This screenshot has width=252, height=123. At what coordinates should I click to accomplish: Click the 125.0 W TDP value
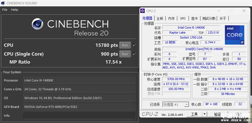coord(213,33)
